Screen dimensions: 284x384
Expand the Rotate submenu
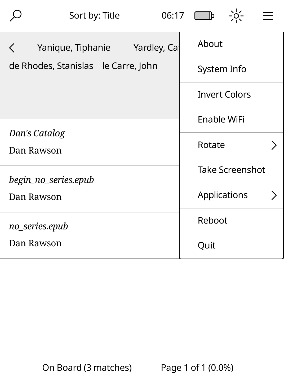coord(237,145)
